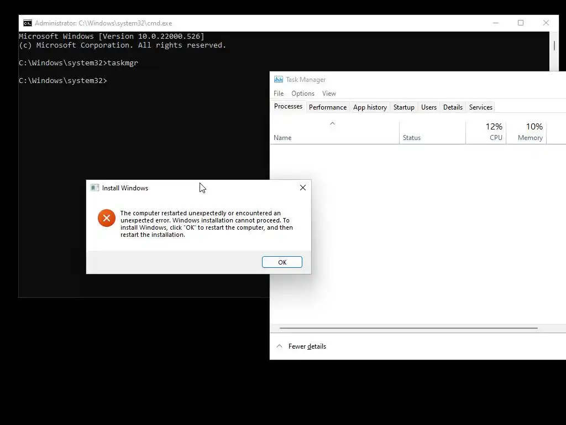The height and width of the screenshot is (425, 566).
Task: Click the Task Manager horizontal scrollbar
Action: pos(408,328)
